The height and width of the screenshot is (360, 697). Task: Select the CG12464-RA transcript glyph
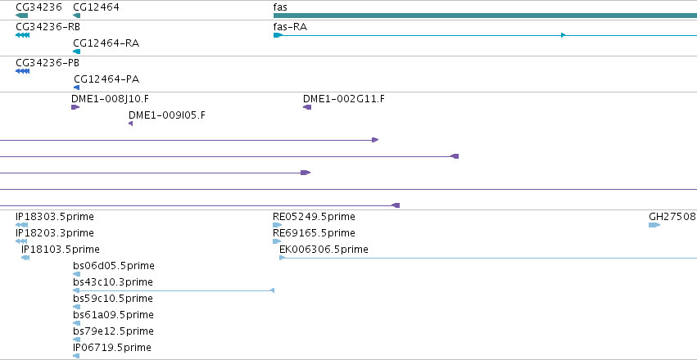(76, 52)
